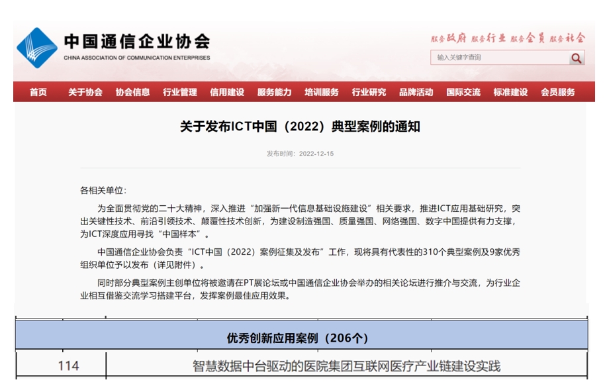Open the 信用建设 menu item

pyautogui.click(x=227, y=92)
